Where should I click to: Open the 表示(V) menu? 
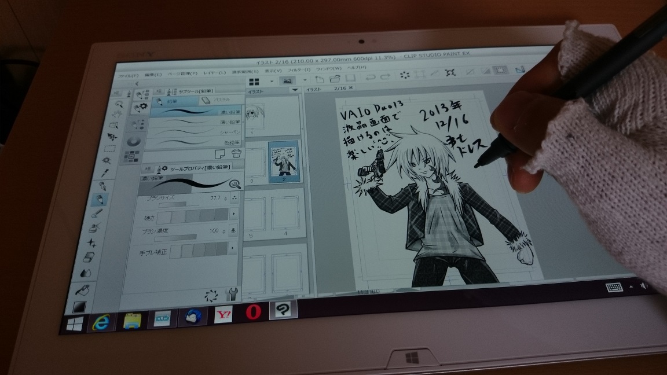[x=273, y=71]
